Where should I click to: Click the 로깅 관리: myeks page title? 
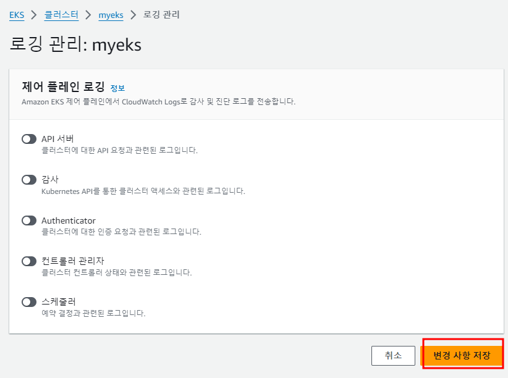tap(75, 44)
